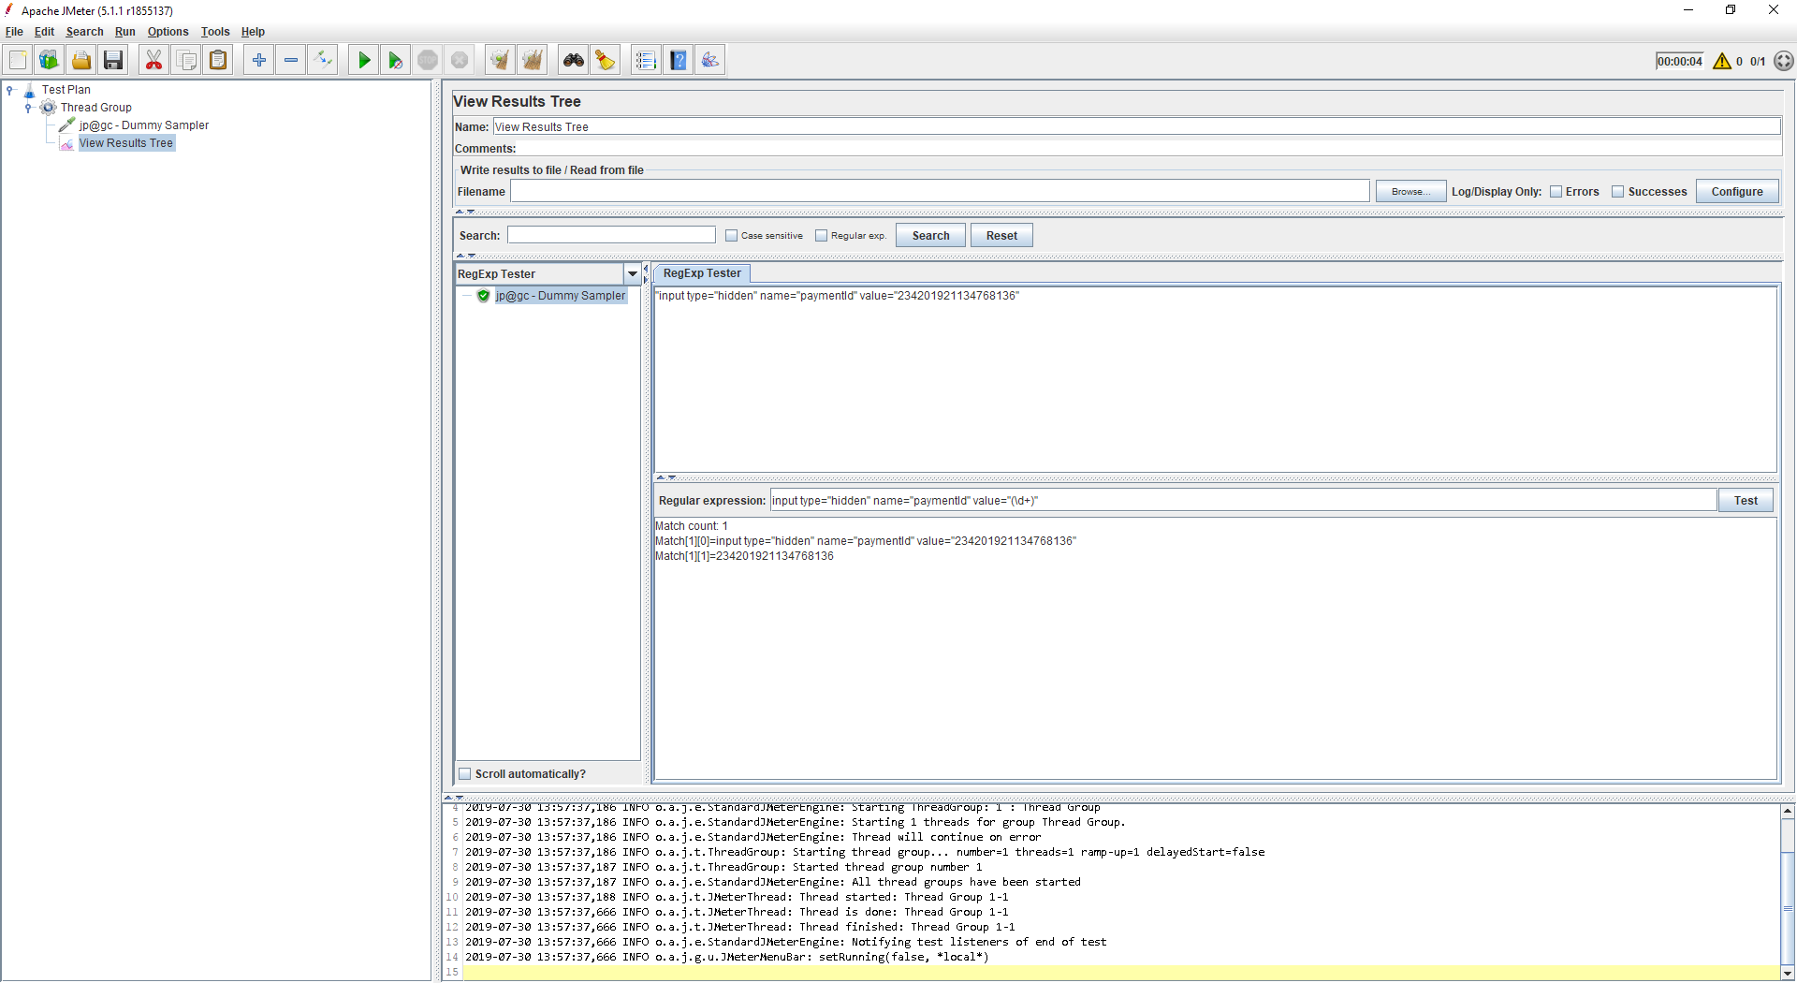1797x983 pixels.
Task: Open the Options menu
Action: [168, 32]
